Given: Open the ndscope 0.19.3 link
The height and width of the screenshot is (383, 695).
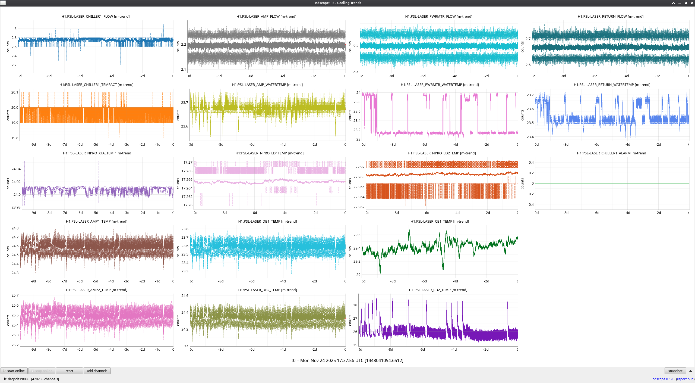Looking at the screenshot, I should (x=664, y=379).
